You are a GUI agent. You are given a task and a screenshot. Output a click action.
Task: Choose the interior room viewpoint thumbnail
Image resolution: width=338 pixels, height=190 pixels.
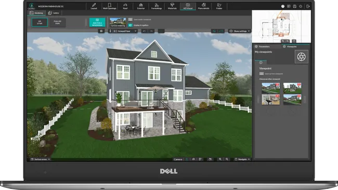271,100
